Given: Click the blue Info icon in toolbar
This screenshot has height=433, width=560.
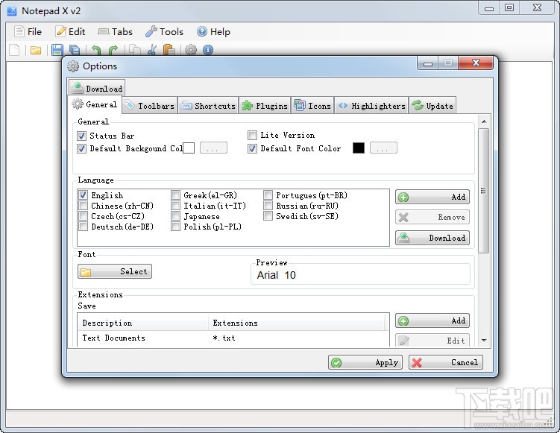Looking at the screenshot, I should point(208,50).
